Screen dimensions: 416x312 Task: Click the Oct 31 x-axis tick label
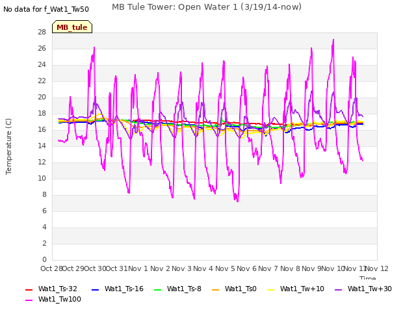click(117, 268)
